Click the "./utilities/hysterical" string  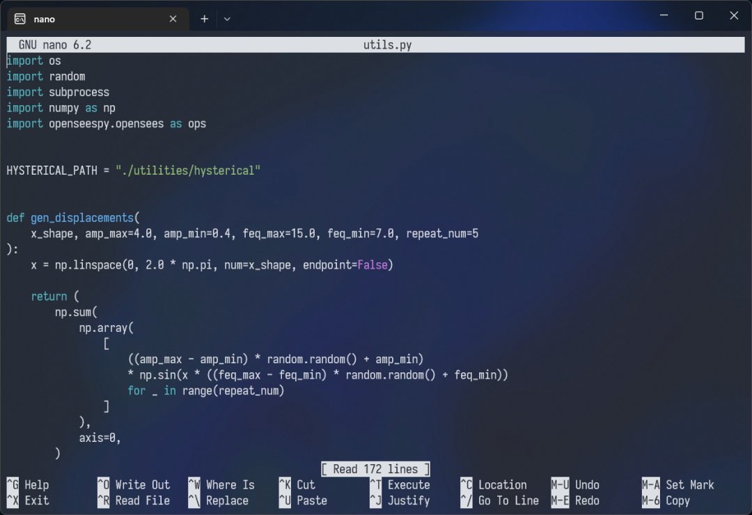pyautogui.click(x=188, y=171)
